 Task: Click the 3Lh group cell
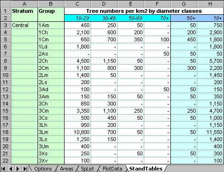tap(51, 125)
